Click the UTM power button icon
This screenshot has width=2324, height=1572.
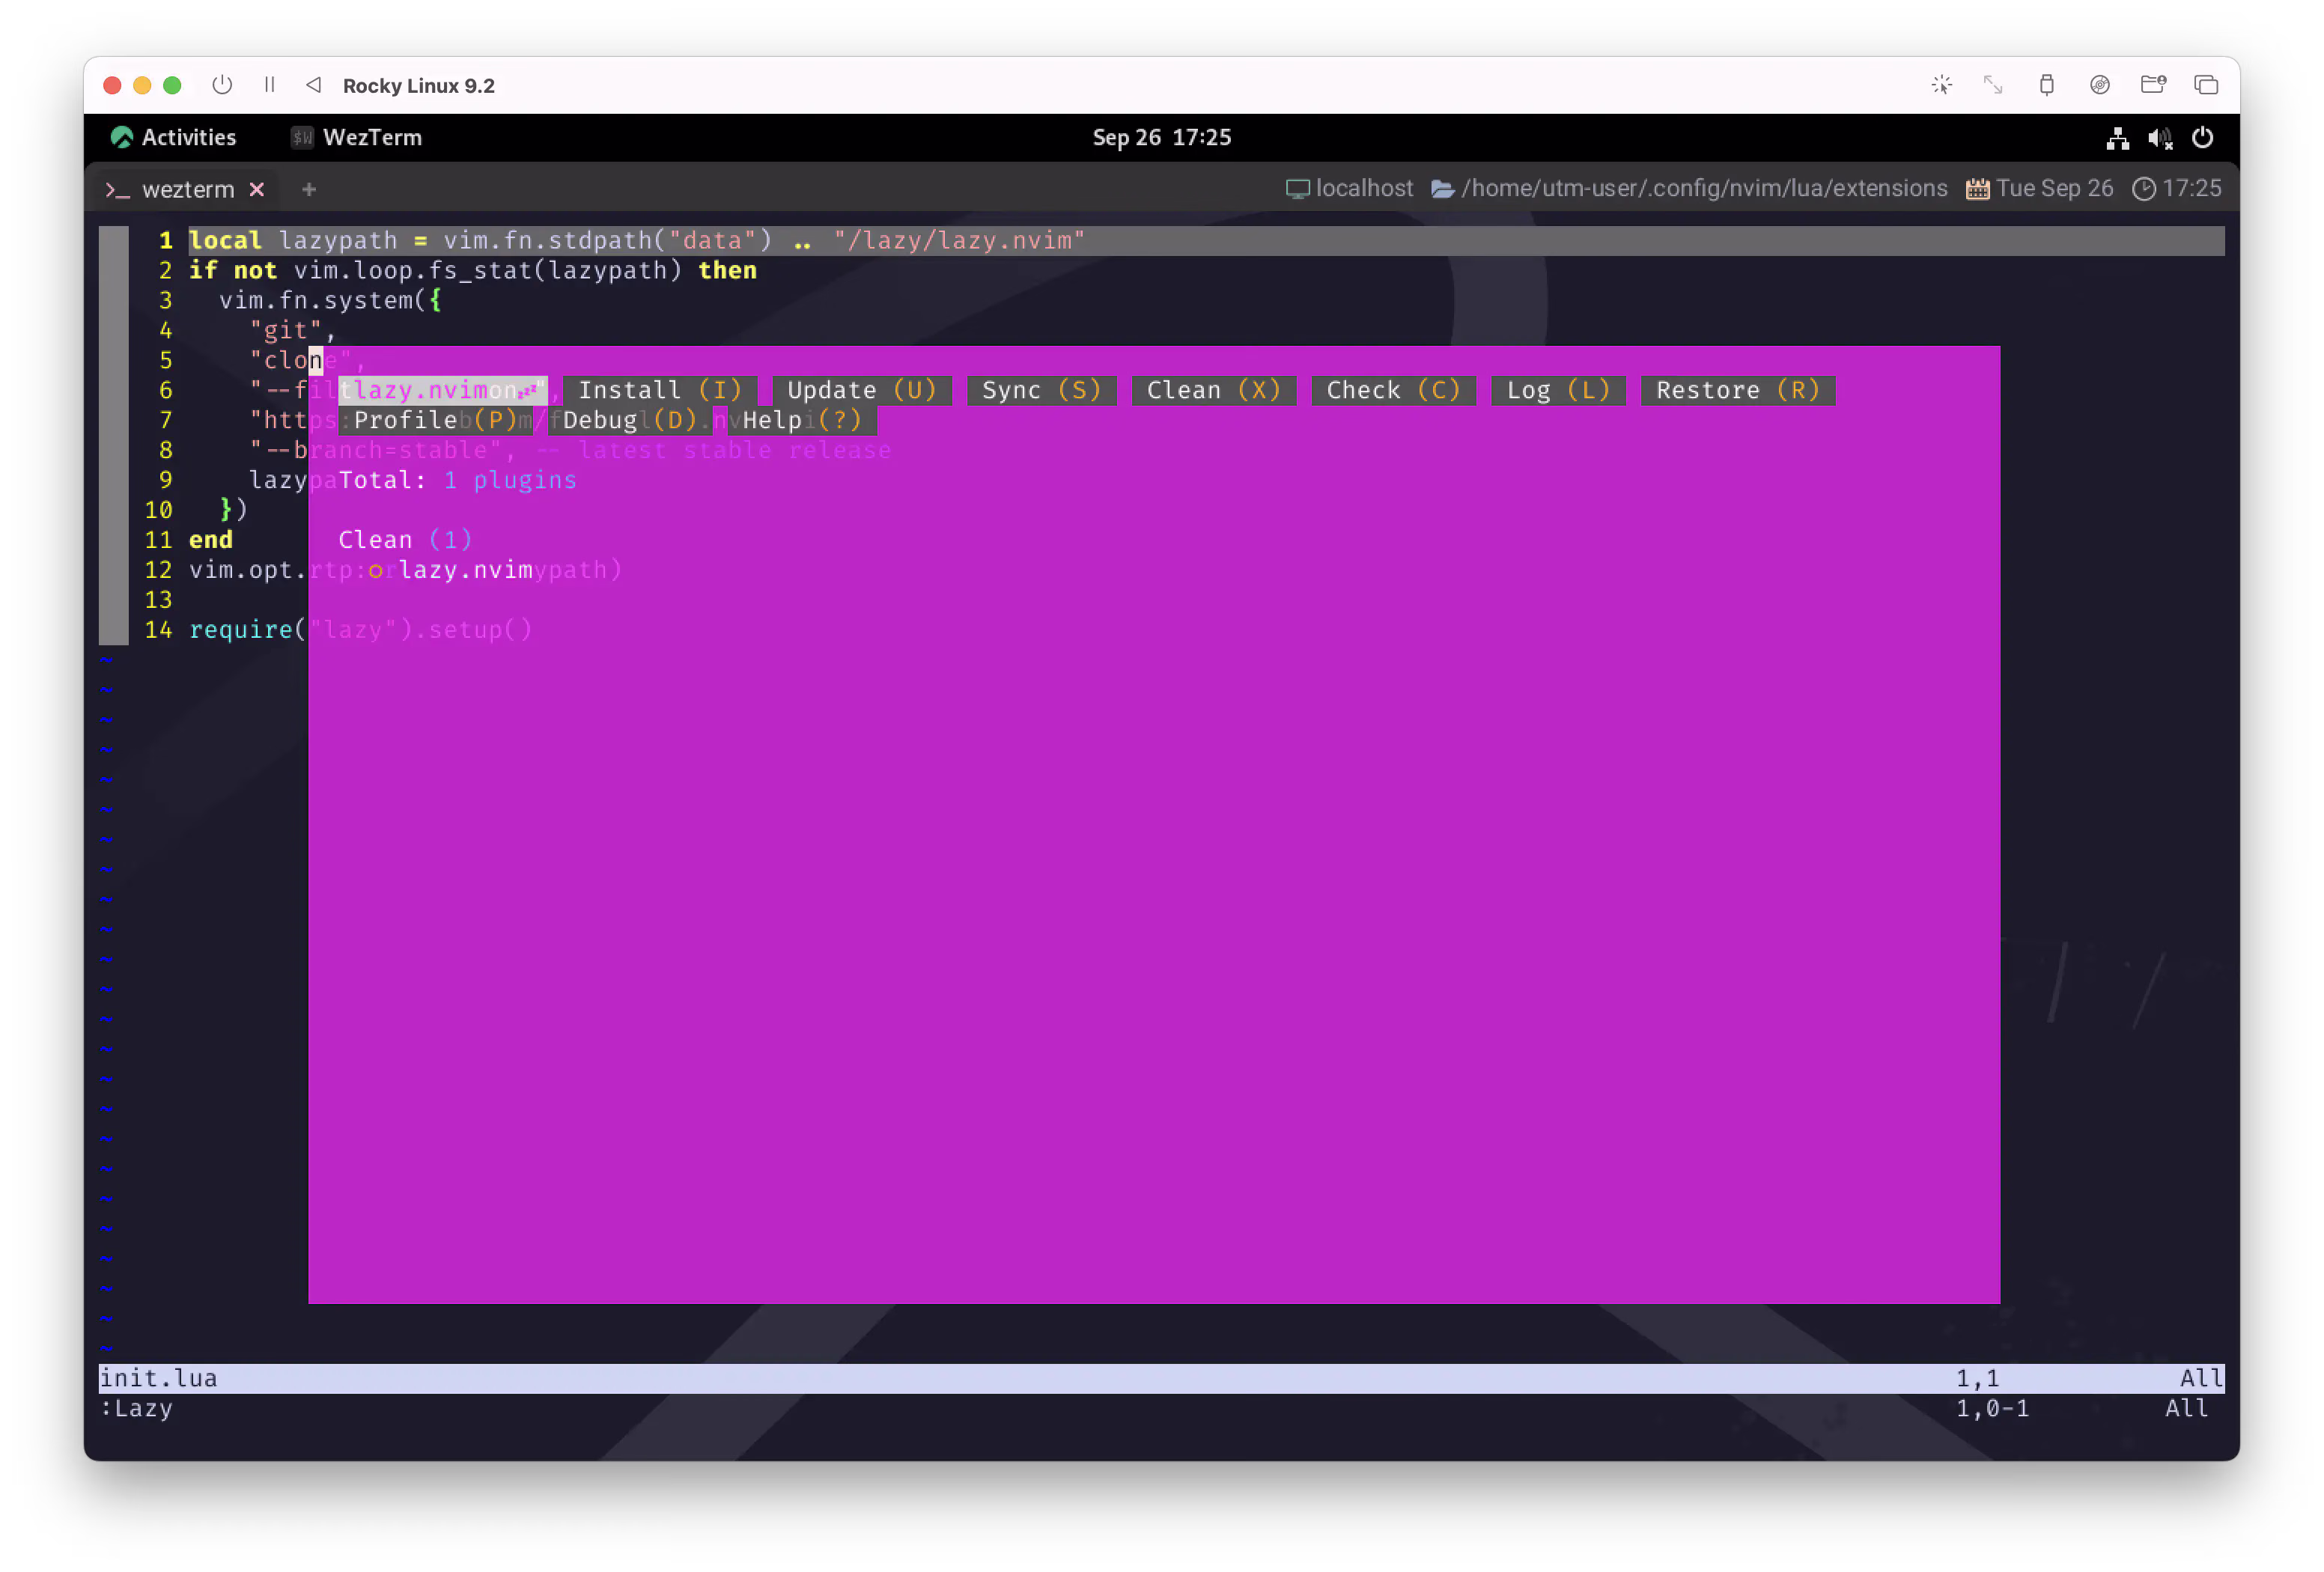[x=222, y=85]
